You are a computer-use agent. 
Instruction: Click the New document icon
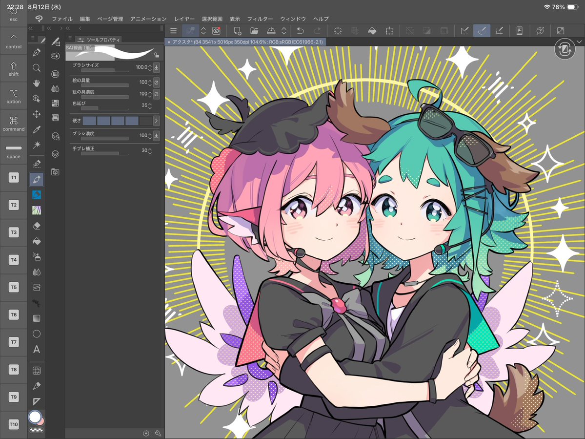(x=237, y=31)
